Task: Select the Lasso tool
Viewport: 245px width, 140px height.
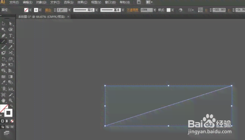Action: pyautogui.click(x=10, y=29)
